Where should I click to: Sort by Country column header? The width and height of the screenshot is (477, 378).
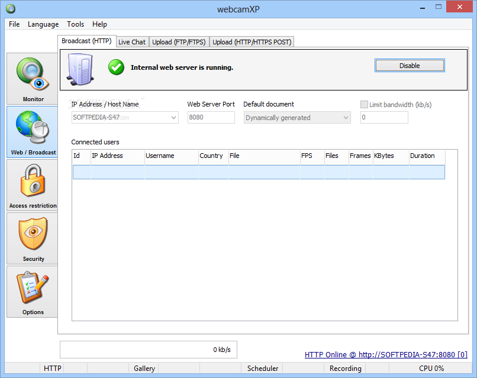214,156
